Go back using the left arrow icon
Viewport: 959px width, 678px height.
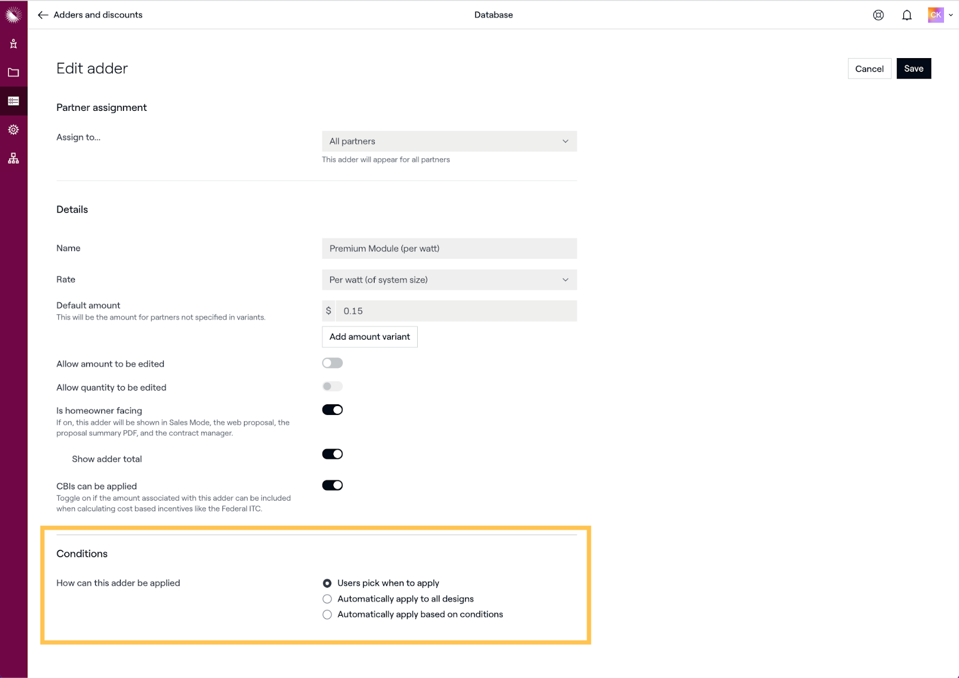tap(43, 15)
